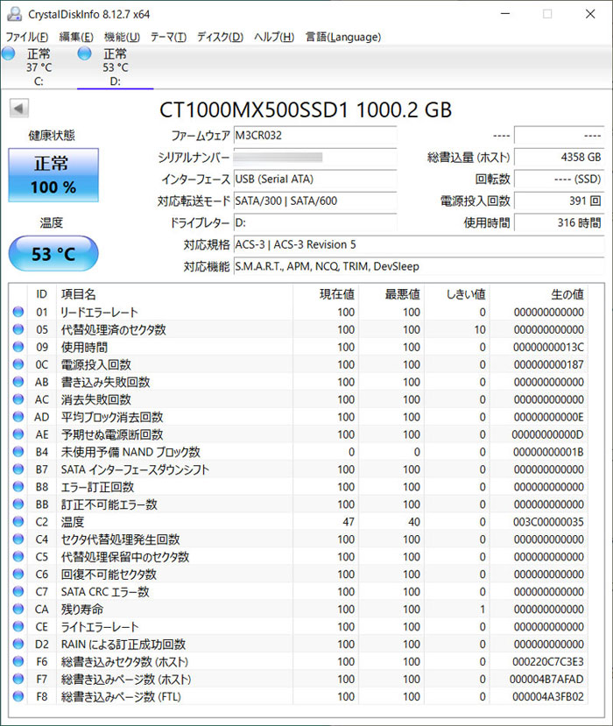This screenshot has width=613, height=726.
Task: Select raw value 000004B7AFAD
Action: [546, 680]
